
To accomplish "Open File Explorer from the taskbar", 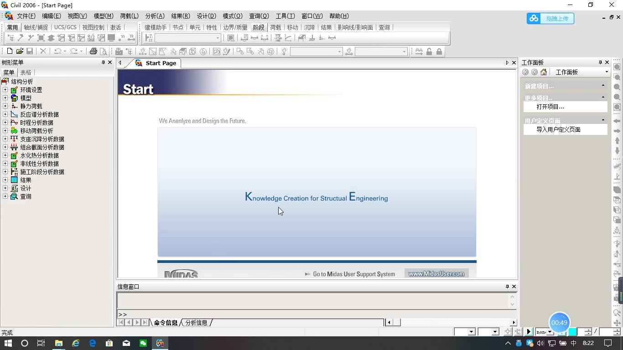I will 58,343.
